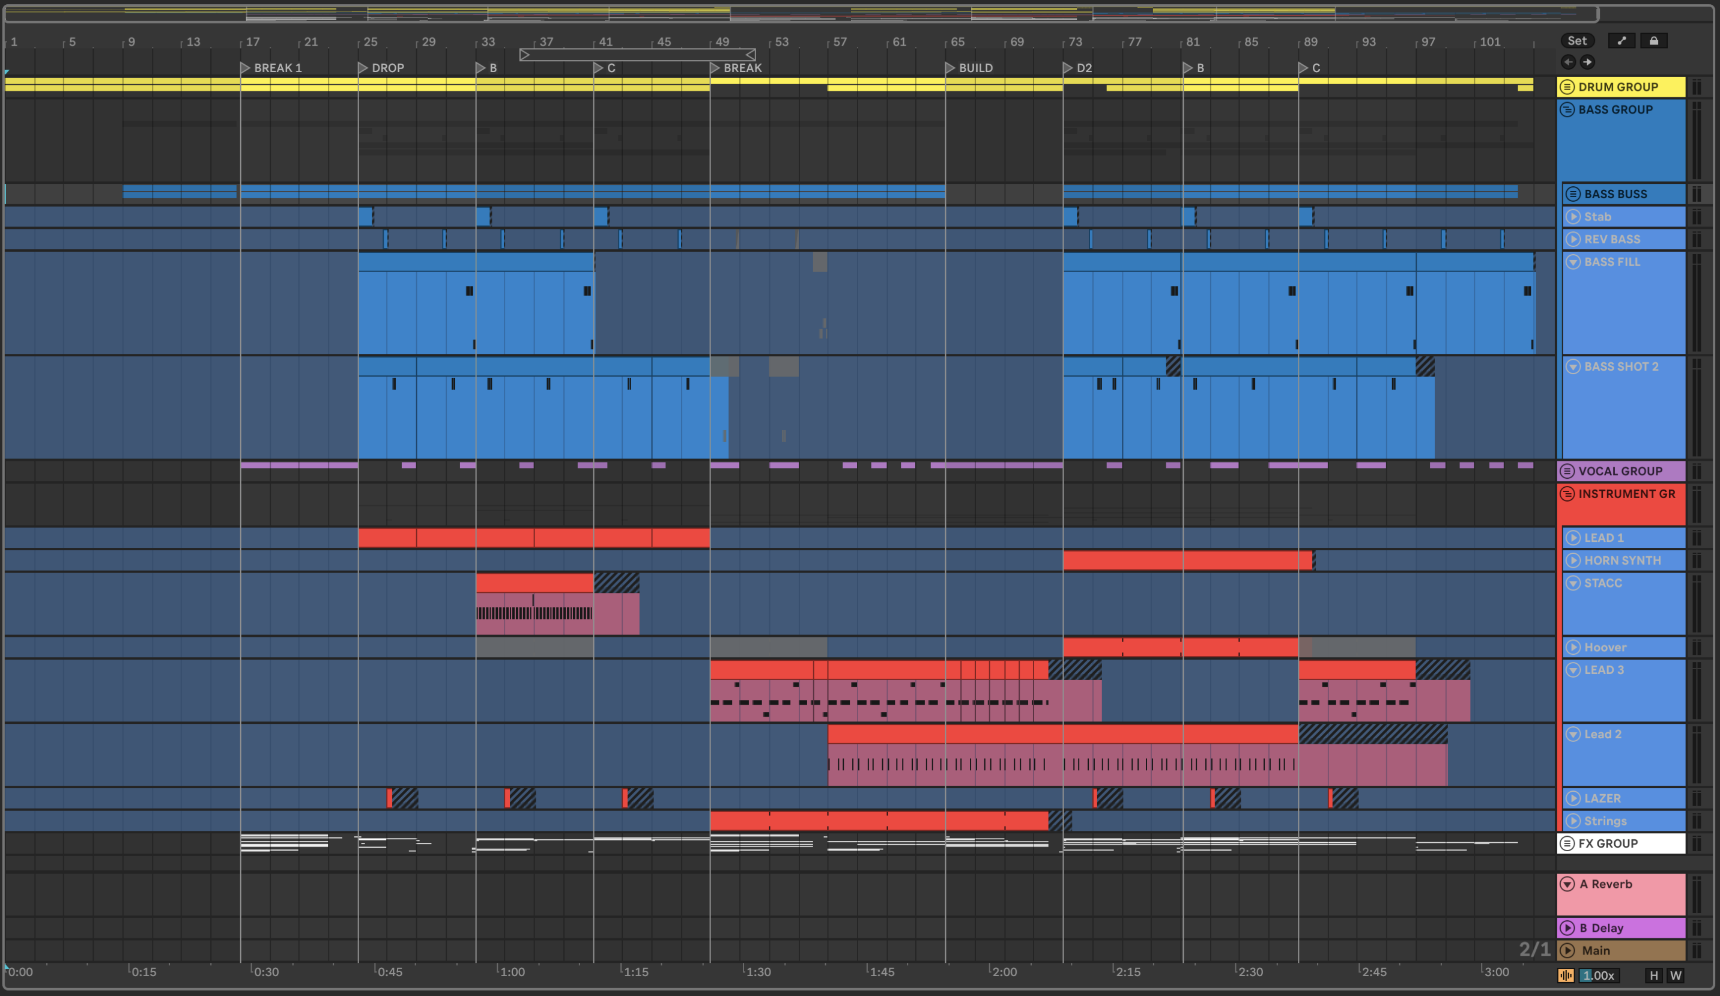Toggle the lock envelopes icon
Image resolution: width=1720 pixels, height=996 pixels.
point(1654,41)
